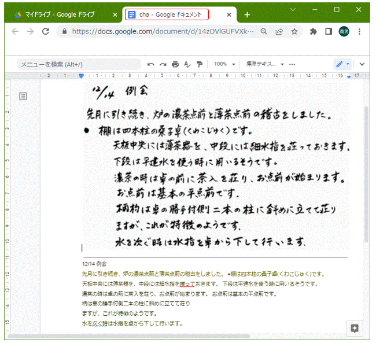The image size is (376, 343).
Task: Show more toolbar options with three dots
Action: (292, 64)
